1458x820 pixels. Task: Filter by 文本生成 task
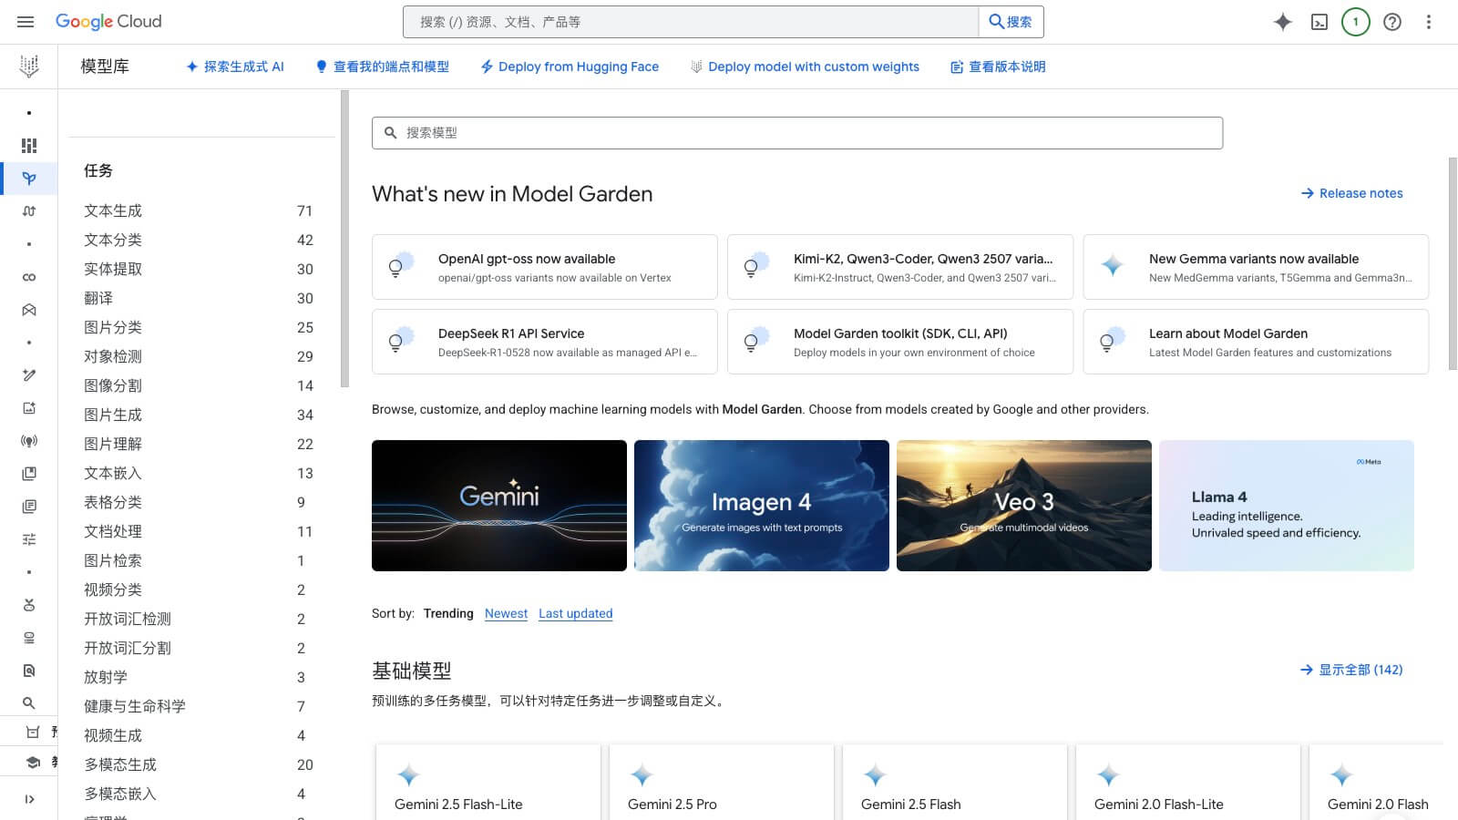113,210
